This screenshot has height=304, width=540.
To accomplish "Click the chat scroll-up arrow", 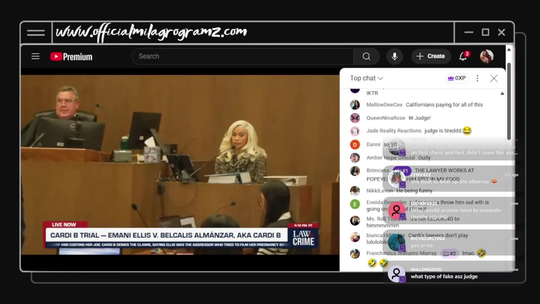I will point(502,93).
